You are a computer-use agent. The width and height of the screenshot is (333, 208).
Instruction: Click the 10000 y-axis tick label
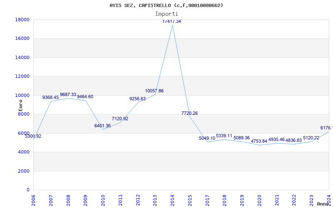tap(22, 95)
